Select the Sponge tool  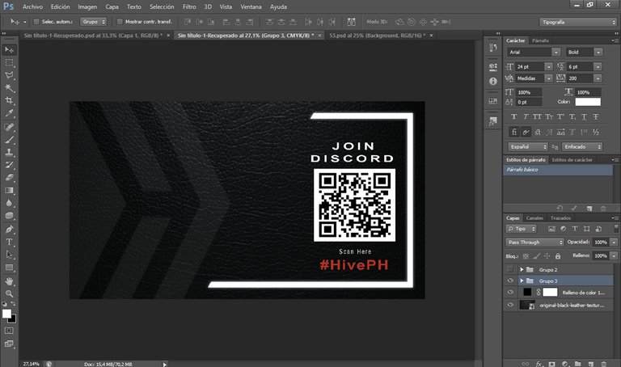9,216
